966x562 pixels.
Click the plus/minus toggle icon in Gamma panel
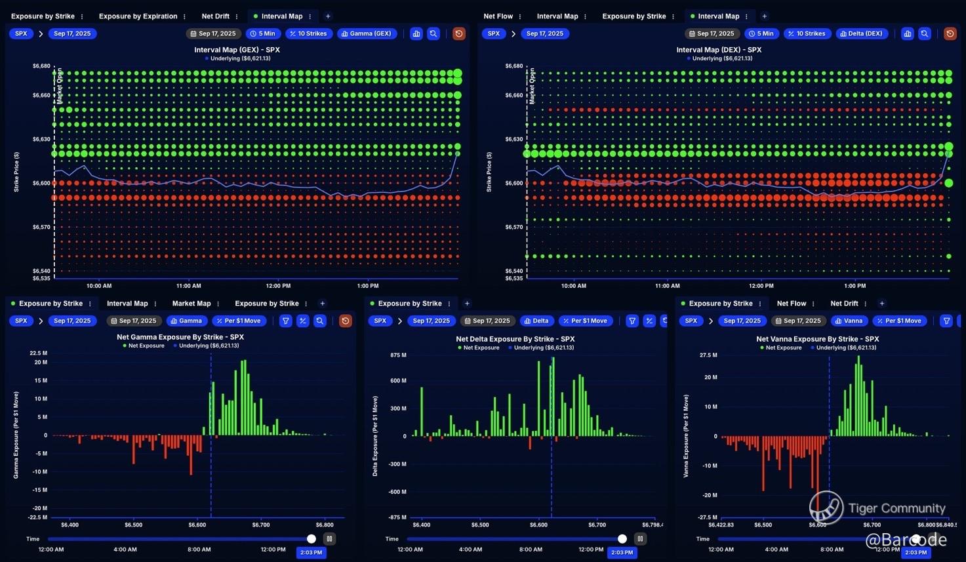tap(303, 321)
